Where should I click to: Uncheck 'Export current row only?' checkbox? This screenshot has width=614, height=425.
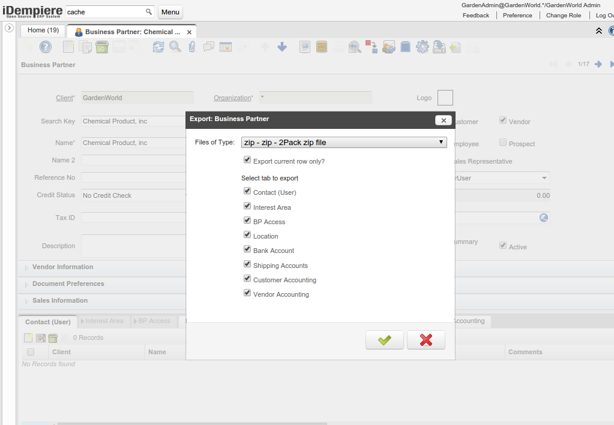click(x=247, y=160)
